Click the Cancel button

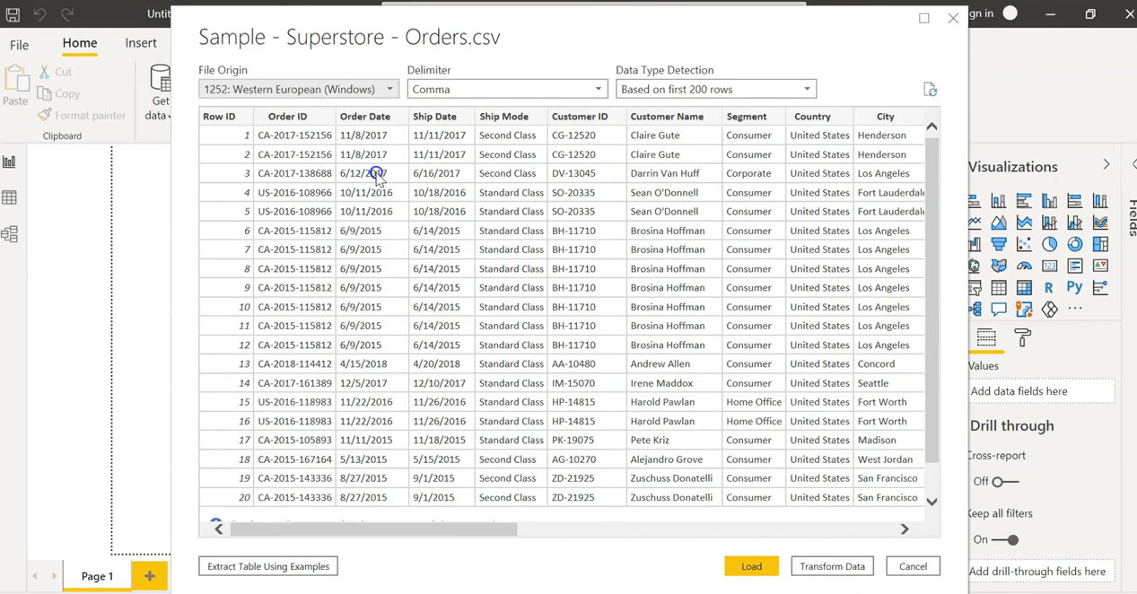pyautogui.click(x=913, y=566)
